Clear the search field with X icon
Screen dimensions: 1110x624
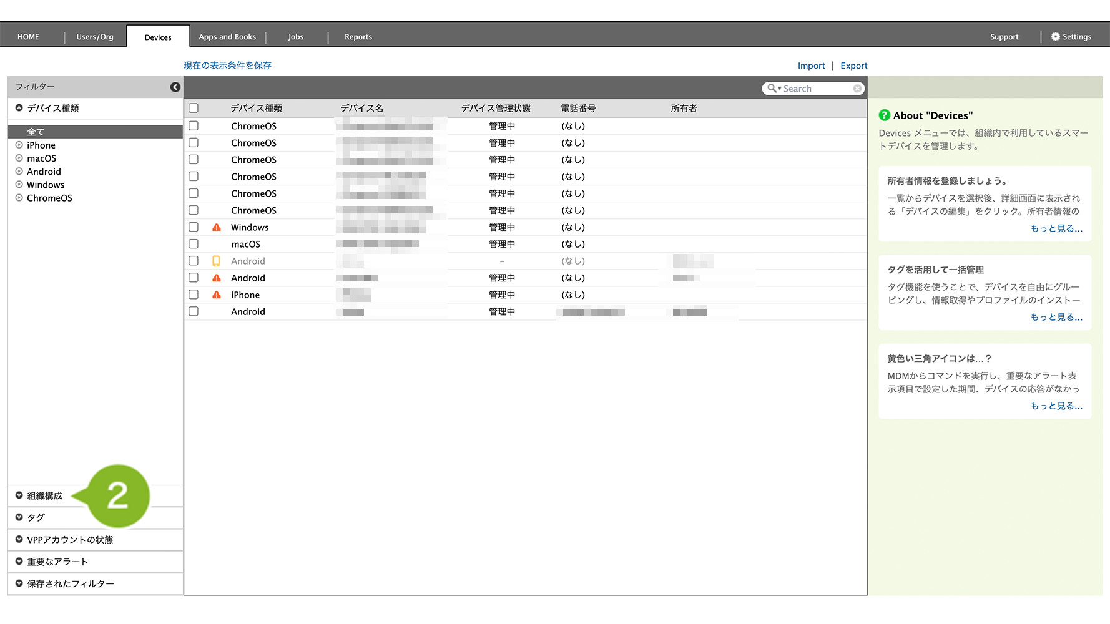point(857,89)
